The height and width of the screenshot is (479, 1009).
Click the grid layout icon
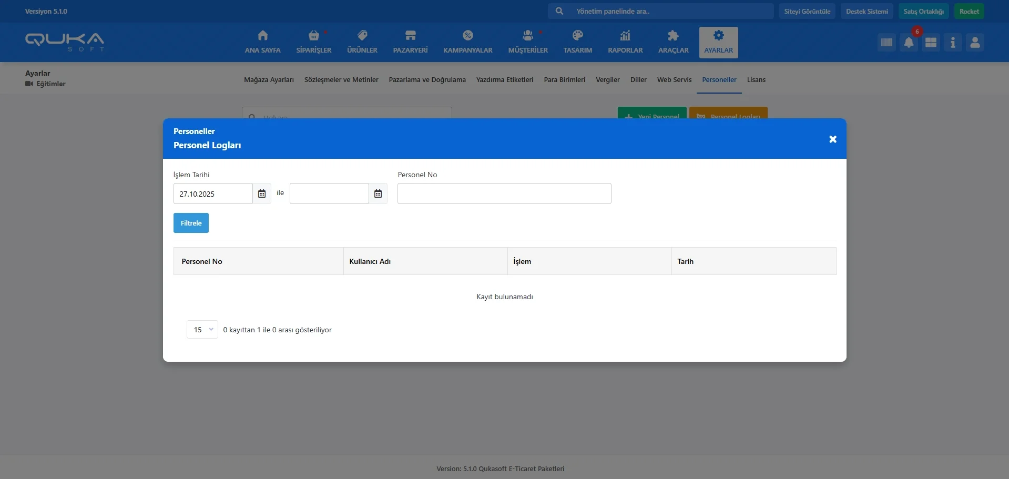coord(931,43)
